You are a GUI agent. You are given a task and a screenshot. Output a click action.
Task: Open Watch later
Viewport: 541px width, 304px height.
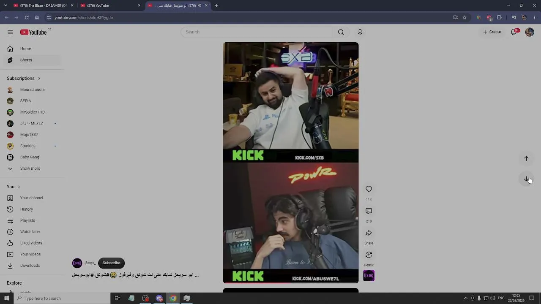tap(32, 232)
